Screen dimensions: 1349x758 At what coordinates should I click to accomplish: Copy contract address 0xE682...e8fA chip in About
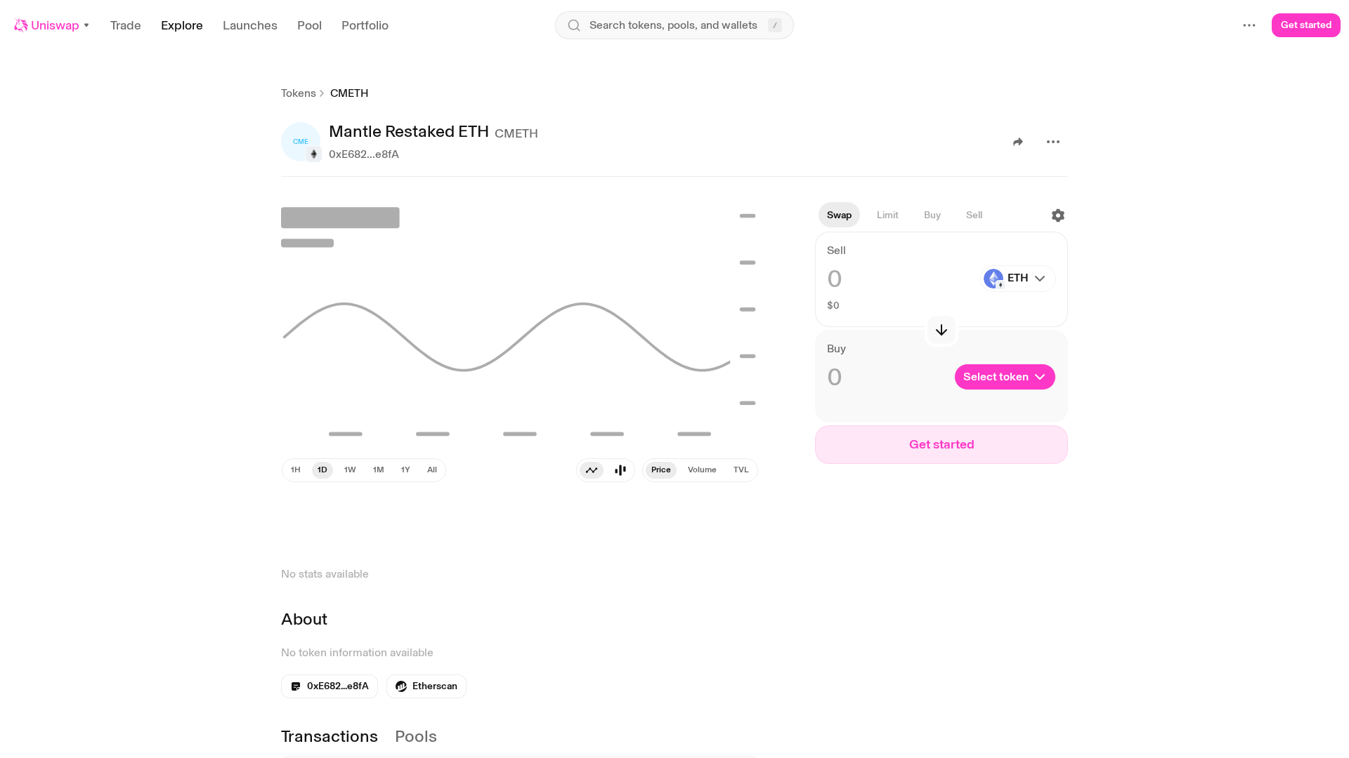[330, 686]
